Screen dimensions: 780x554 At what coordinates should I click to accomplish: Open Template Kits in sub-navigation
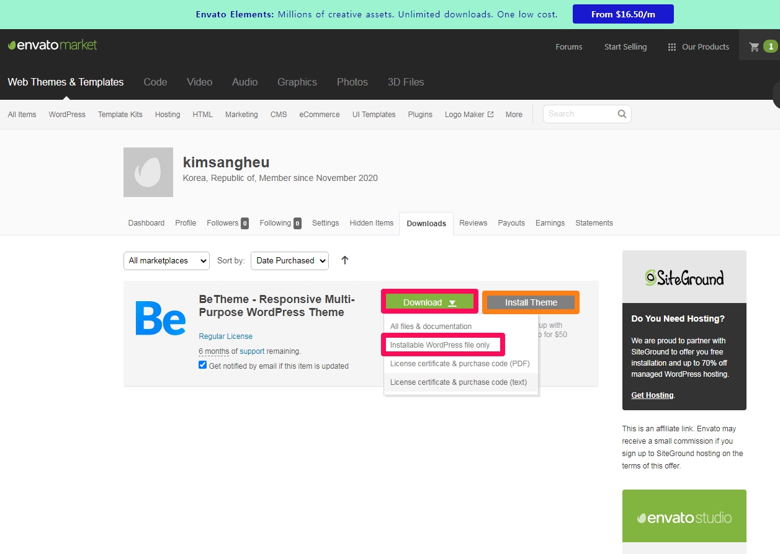pyautogui.click(x=120, y=115)
